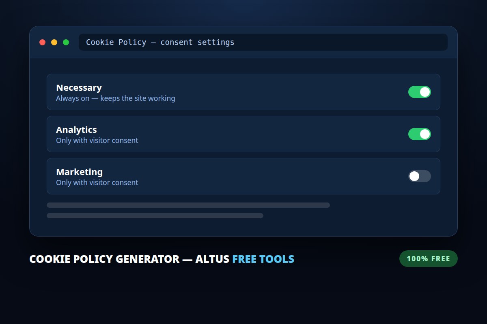
Task: Click 'Only with visitor consent' under Marketing
Action: pos(97,183)
